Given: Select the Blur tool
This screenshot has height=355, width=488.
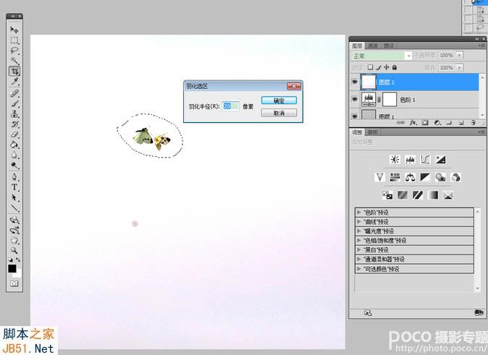Looking at the screenshot, I should [14, 155].
